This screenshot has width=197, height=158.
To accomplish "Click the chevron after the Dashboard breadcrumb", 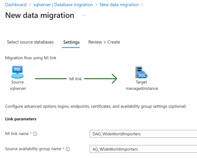I will (30, 5).
